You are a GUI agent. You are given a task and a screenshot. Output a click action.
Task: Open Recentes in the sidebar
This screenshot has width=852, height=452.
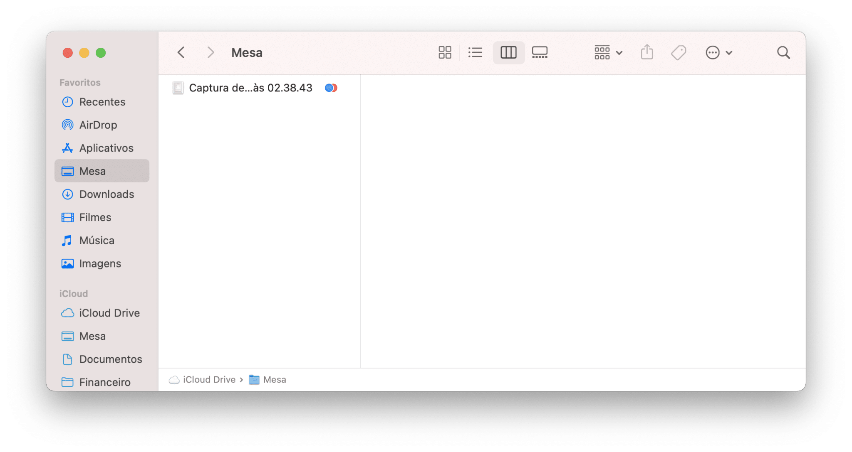102,102
